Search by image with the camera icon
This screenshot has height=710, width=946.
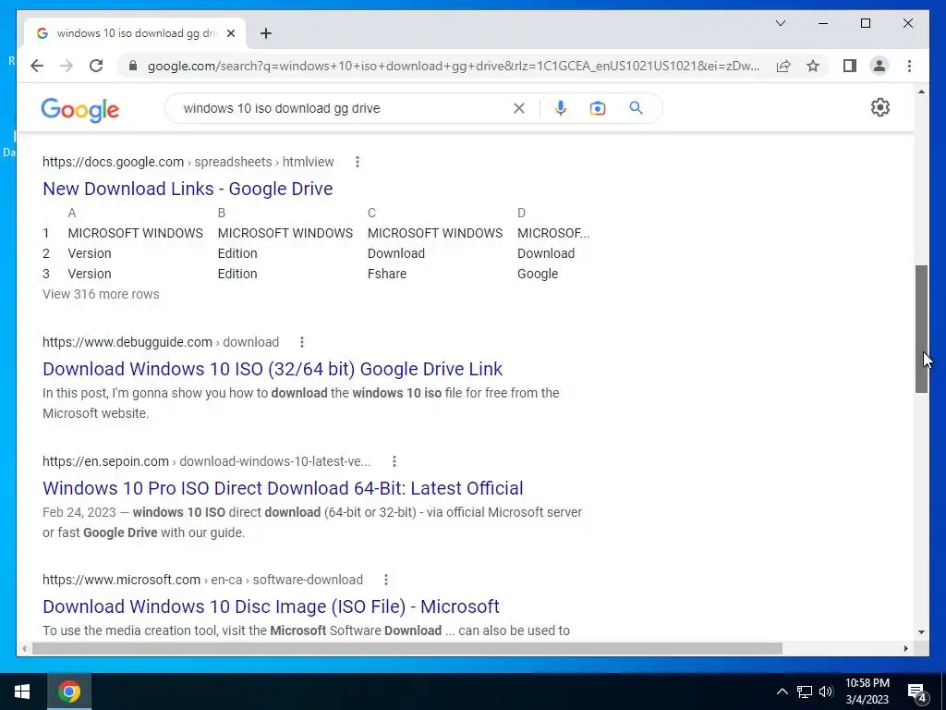[x=598, y=108]
